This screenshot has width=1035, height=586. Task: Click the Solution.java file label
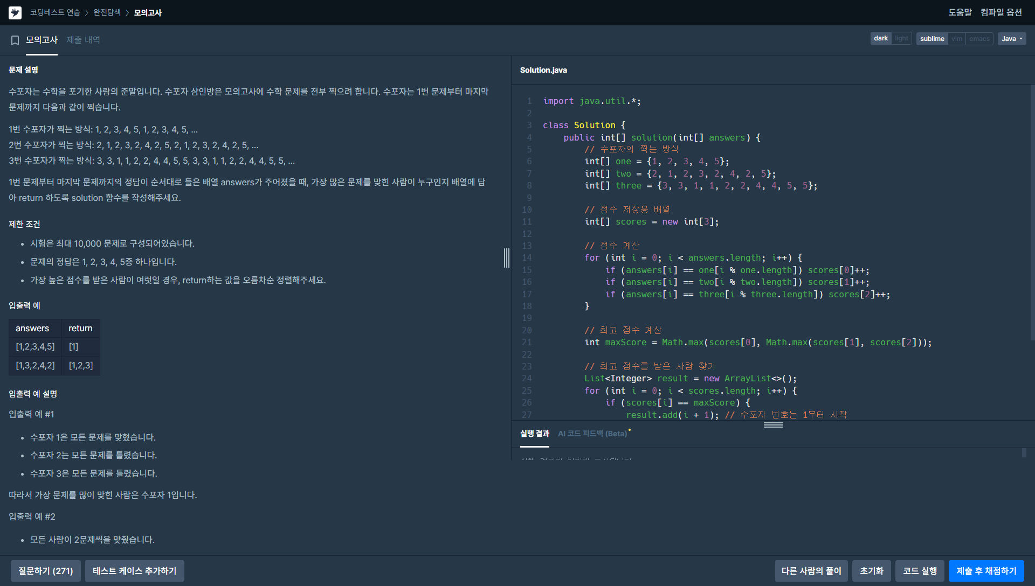click(543, 70)
